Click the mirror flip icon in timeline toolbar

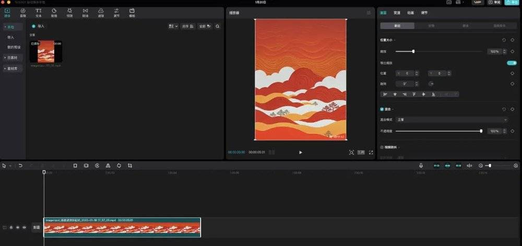pos(108,166)
